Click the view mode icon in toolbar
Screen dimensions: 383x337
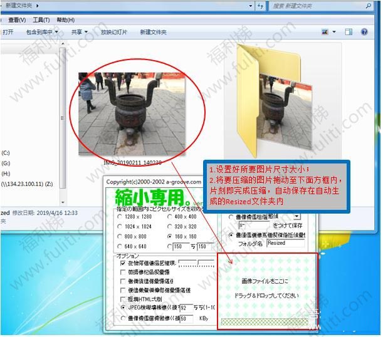point(325,31)
